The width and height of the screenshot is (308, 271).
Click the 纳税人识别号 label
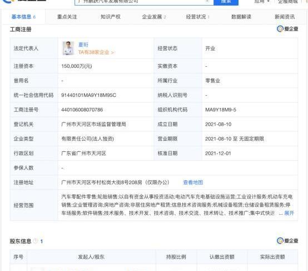(172, 95)
